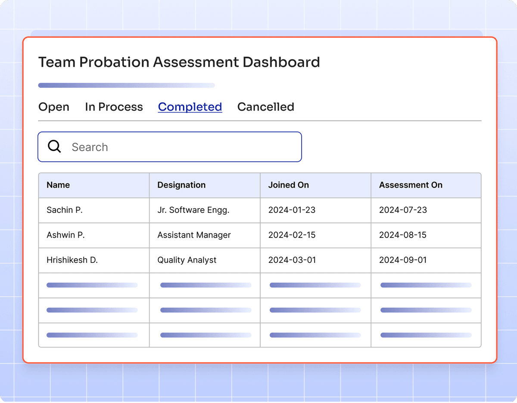Click the Assessment On column header
517x403 pixels.
426,185
